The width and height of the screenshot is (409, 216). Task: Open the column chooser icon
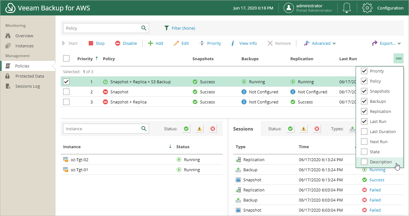[x=399, y=58]
